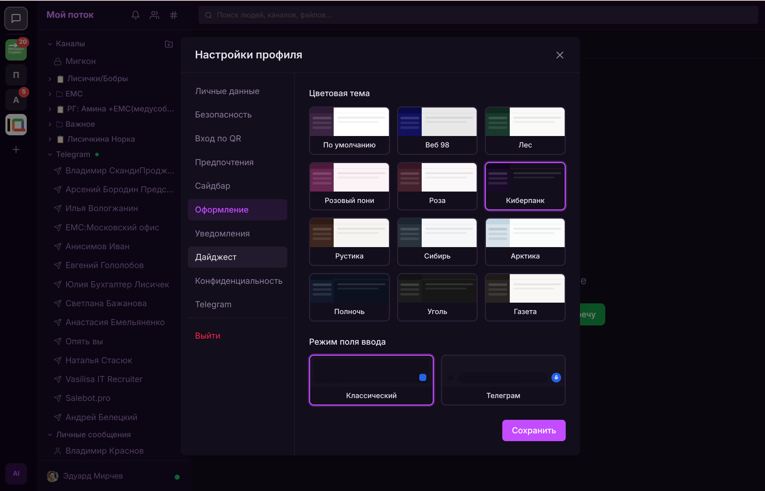The height and width of the screenshot is (491, 765).
Task: Open the contacts people icon
Action: point(154,15)
